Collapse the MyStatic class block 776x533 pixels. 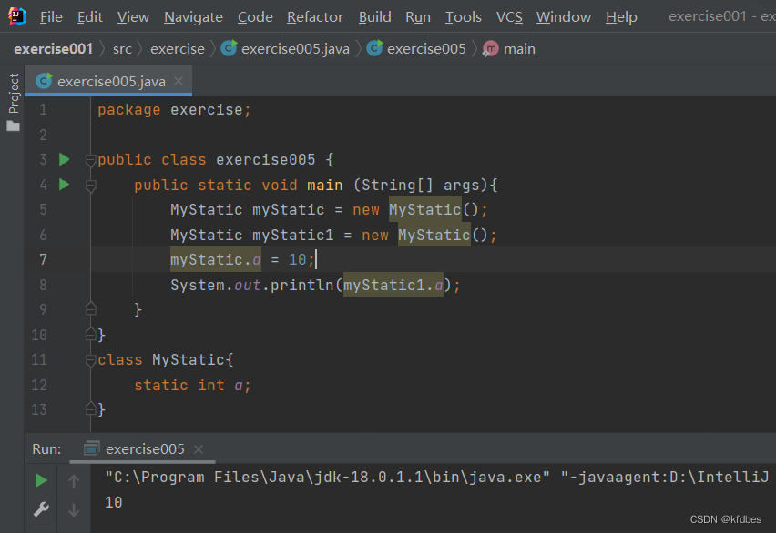click(90, 360)
